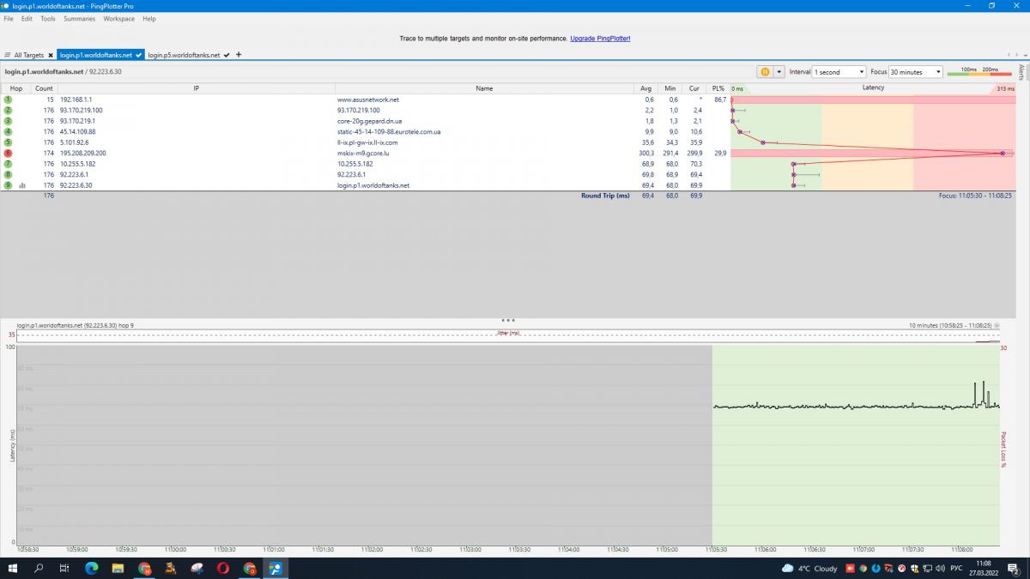Open the Workspace menu
Screen dimensions: 1030x579
tap(118, 18)
